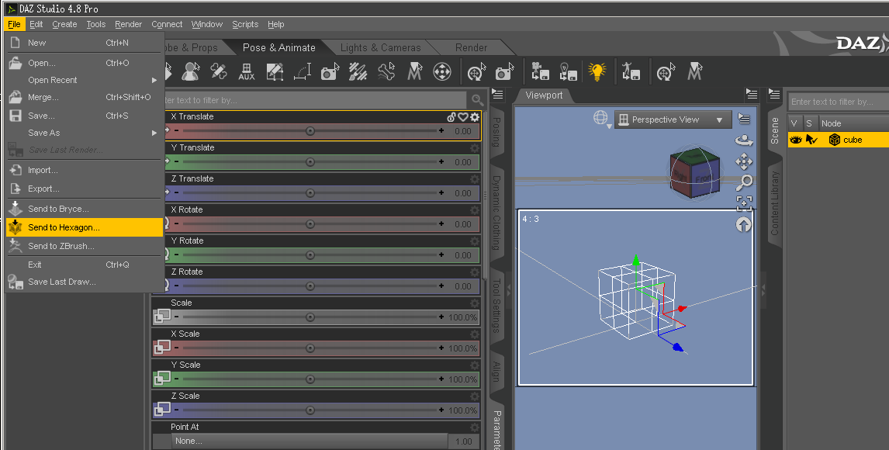Click the glowing yellow light bulb icon
The height and width of the screenshot is (450, 889).
pos(597,71)
